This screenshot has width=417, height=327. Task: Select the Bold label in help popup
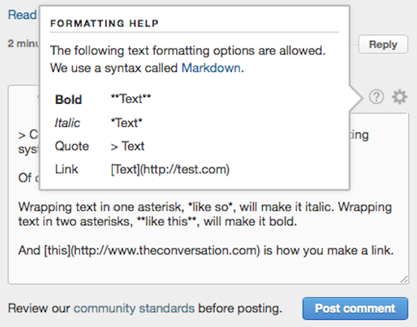69,100
